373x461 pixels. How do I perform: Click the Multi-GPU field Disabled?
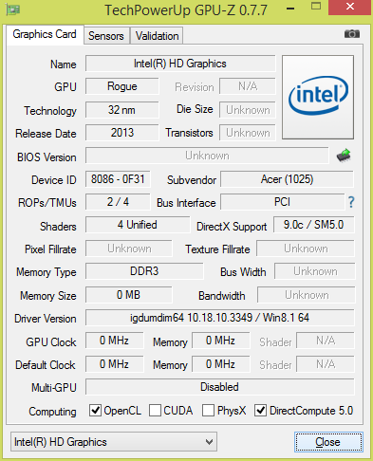click(219, 387)
